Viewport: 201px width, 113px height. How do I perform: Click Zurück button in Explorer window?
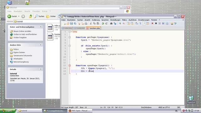pos(12,16)
